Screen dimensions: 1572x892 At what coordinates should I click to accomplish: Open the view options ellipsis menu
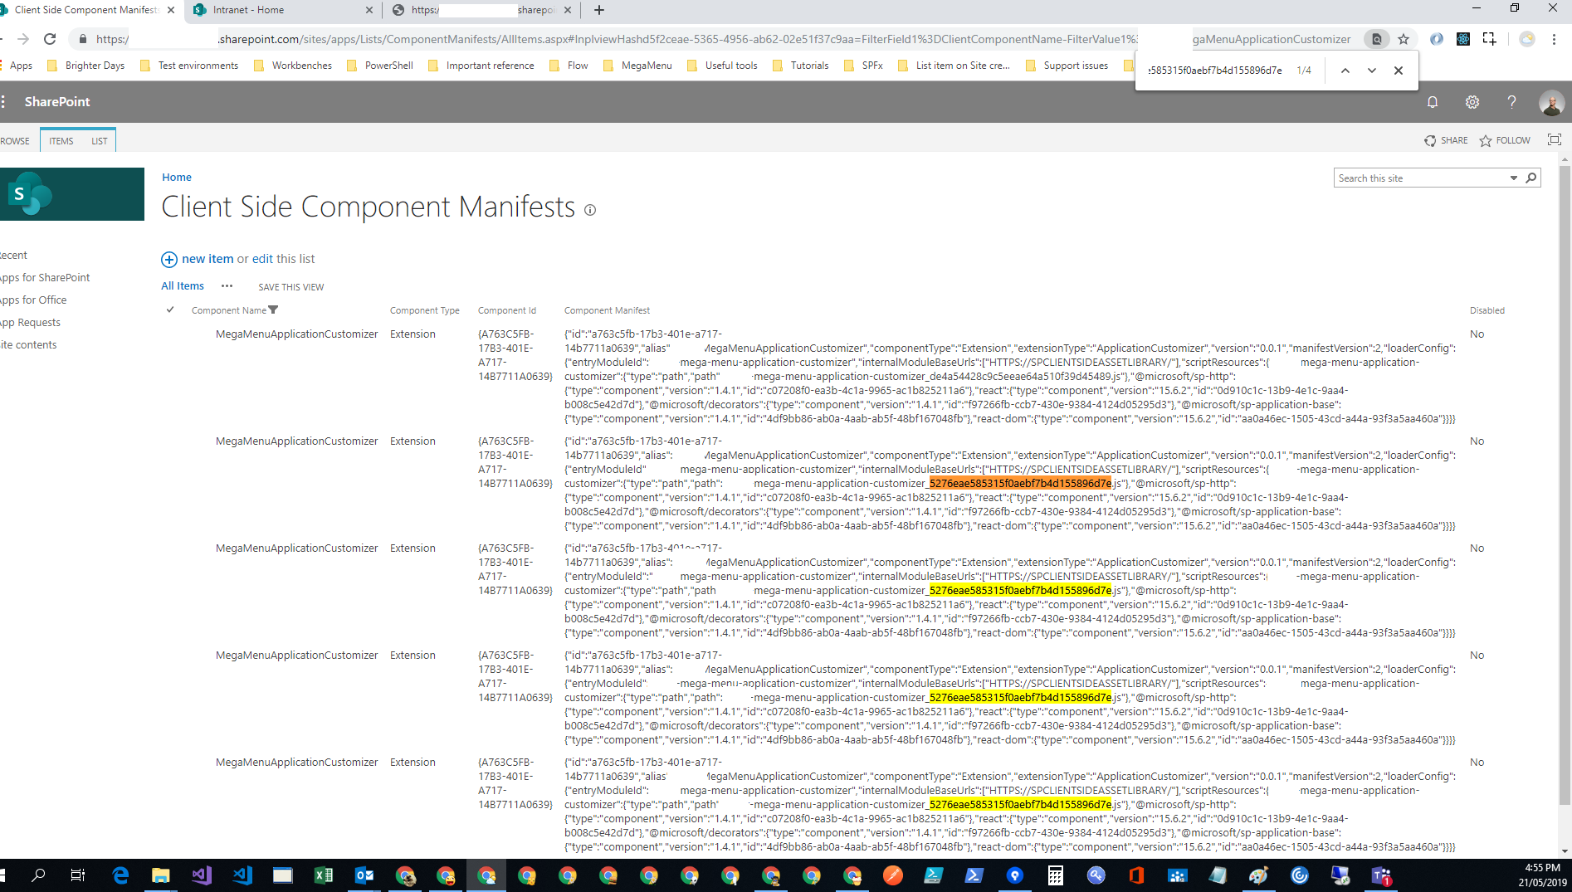click(227, 286)
